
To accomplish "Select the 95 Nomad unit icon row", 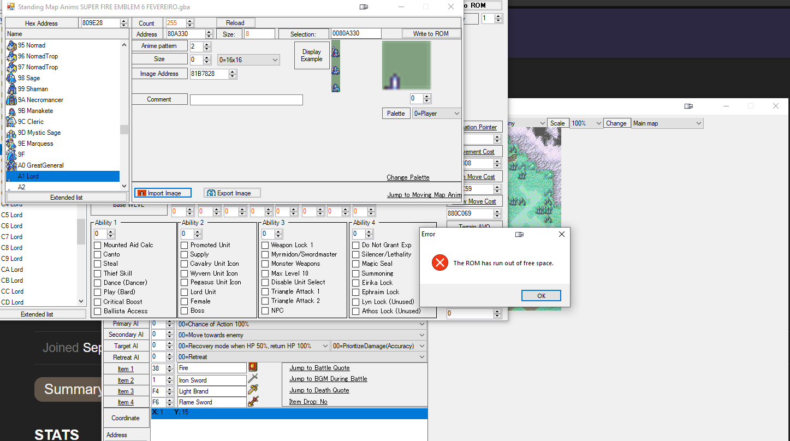I will (x=62, y=45).
